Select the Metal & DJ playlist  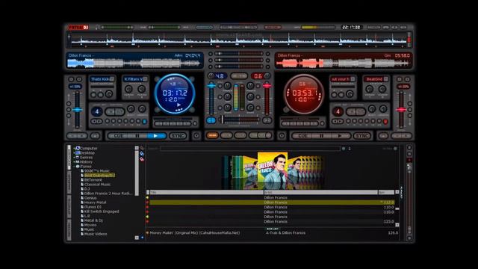[93, 220]
